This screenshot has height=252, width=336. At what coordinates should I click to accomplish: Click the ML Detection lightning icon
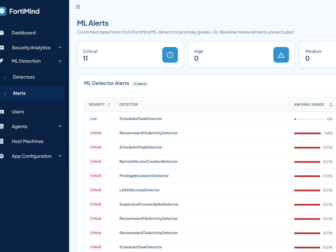pyautogui.click(x=1, y=61)
